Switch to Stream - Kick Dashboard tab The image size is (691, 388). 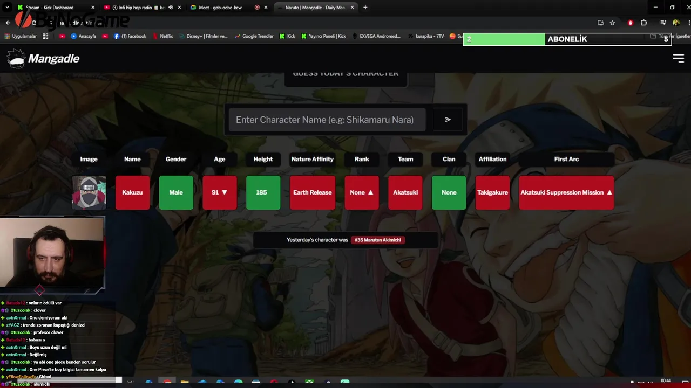pyautogui.click(x=56, y=8)
